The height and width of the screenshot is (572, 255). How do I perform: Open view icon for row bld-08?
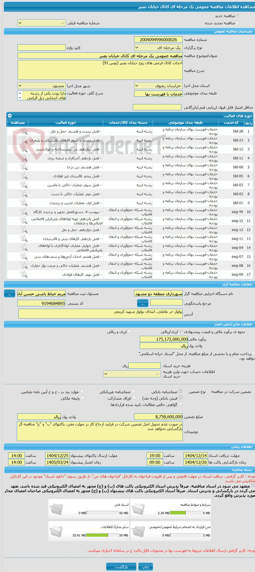(24, 167)
